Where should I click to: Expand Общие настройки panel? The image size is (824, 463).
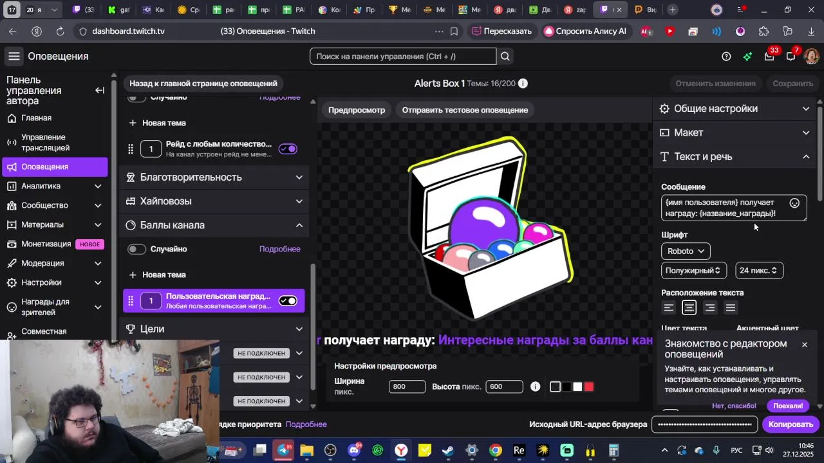(x=735, y=109)
